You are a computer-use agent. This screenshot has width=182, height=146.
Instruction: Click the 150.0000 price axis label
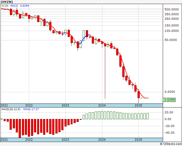[172, 25]
